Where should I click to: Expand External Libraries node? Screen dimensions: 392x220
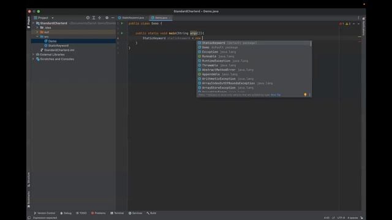(x=33, y=54)
